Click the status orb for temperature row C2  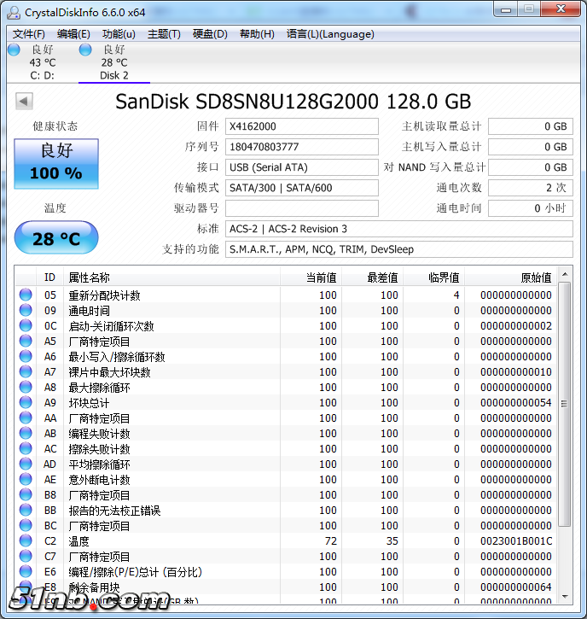tap(26, 541)
